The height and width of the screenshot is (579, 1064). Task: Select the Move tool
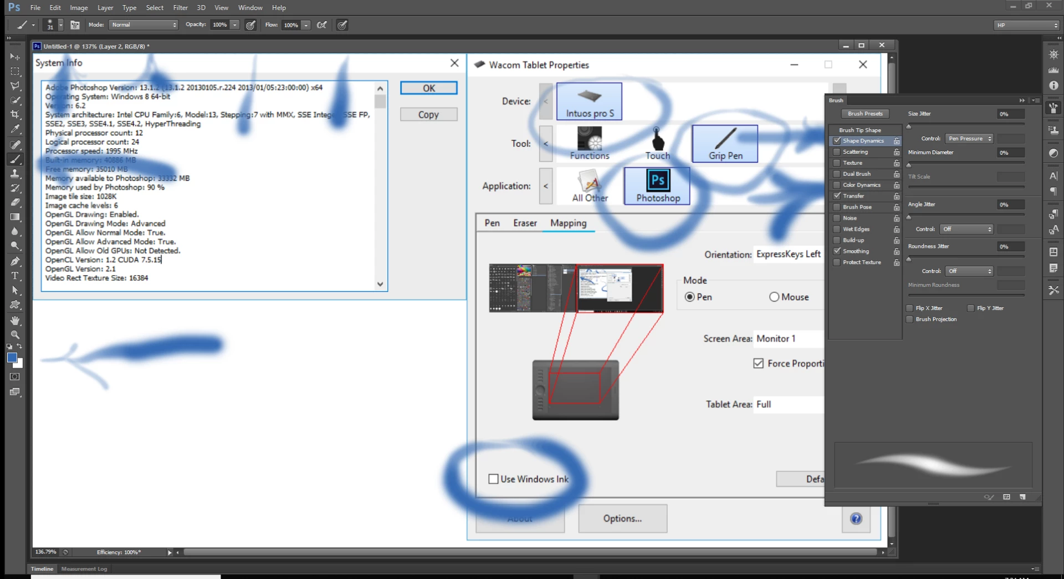(15, 57)
